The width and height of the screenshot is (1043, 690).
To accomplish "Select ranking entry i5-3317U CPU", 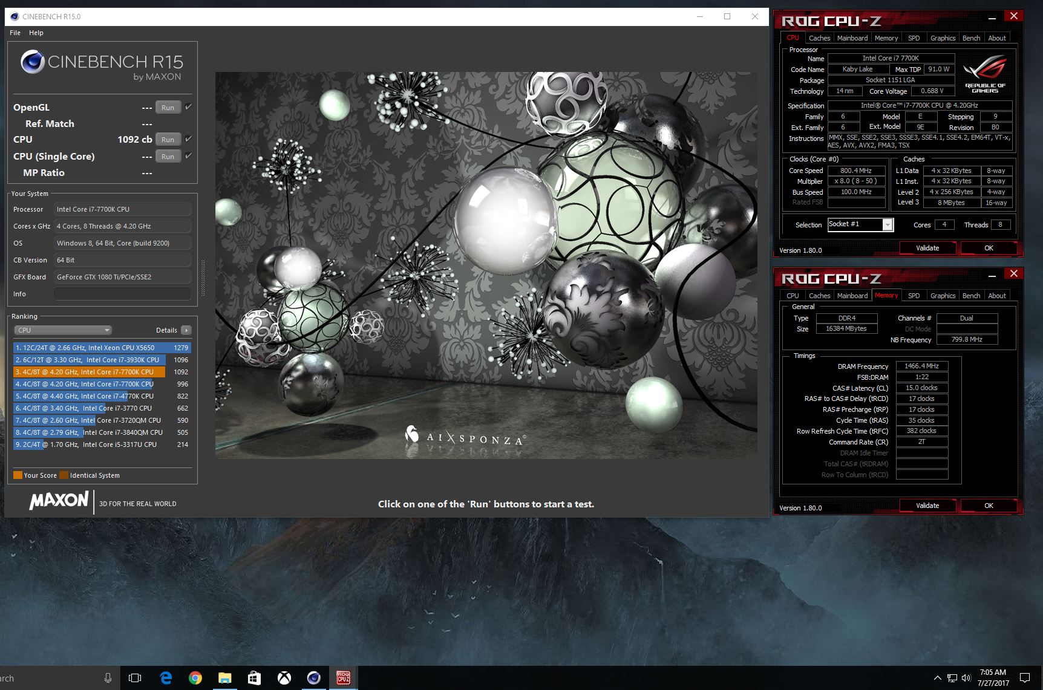I will (102, 444).
